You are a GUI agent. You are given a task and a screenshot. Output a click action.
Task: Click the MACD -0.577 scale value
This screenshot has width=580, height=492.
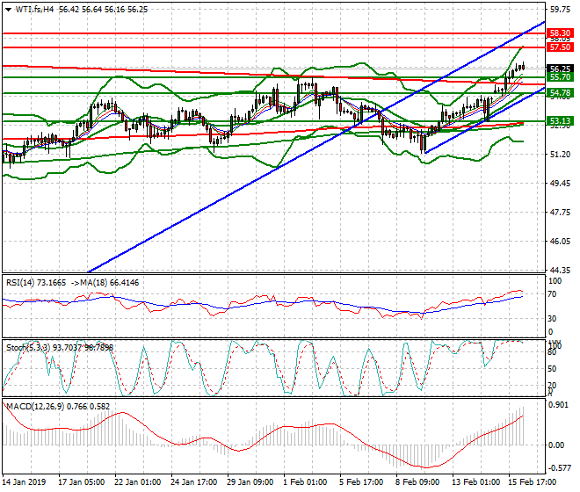click(x=559, y=468)
